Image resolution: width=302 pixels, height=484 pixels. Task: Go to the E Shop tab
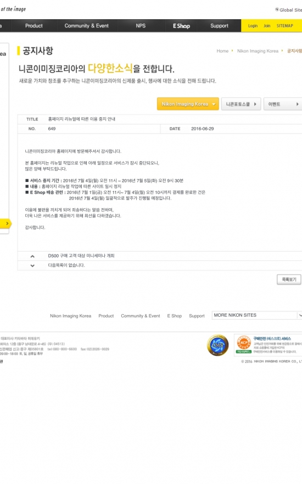click(x=181, y=26)
